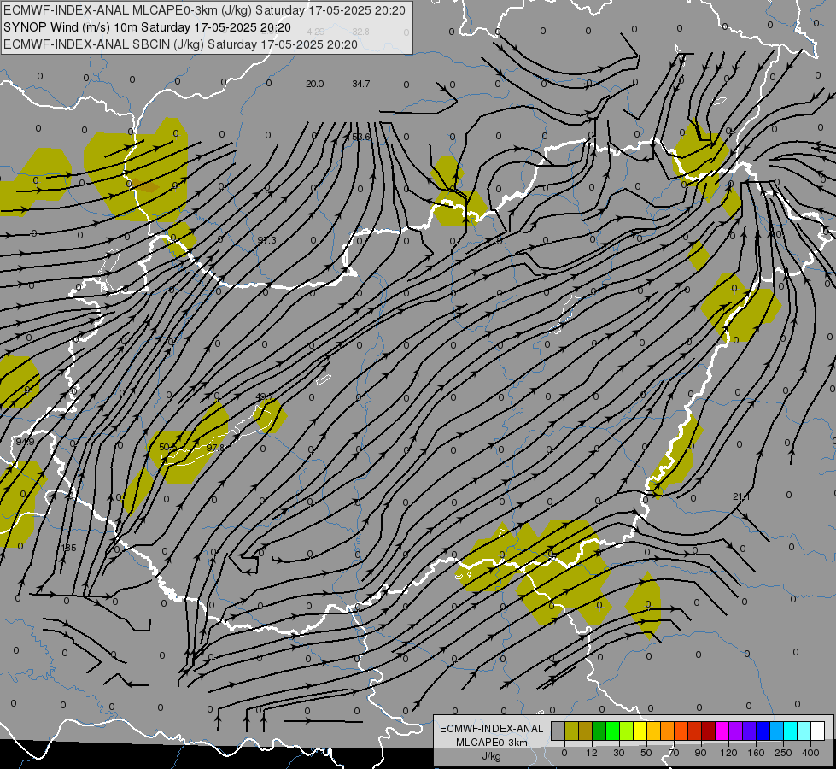Click the map value 21.1

point(741,496)
